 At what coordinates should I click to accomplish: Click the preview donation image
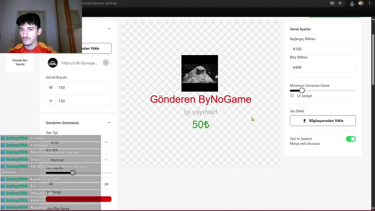click(200, 73)
